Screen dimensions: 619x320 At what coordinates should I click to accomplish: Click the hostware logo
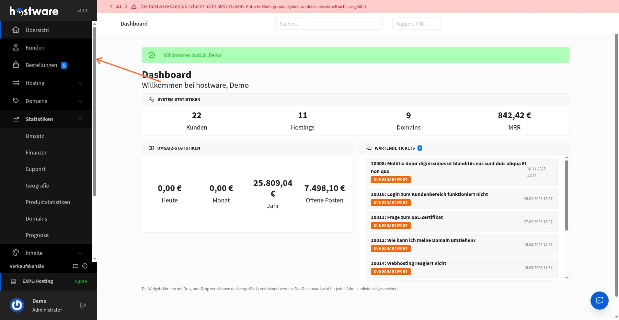(x=34, y=11)
